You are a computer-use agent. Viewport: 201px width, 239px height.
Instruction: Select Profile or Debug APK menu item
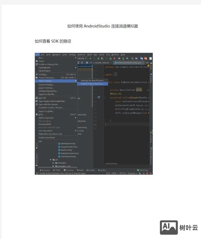coord(56,64)
